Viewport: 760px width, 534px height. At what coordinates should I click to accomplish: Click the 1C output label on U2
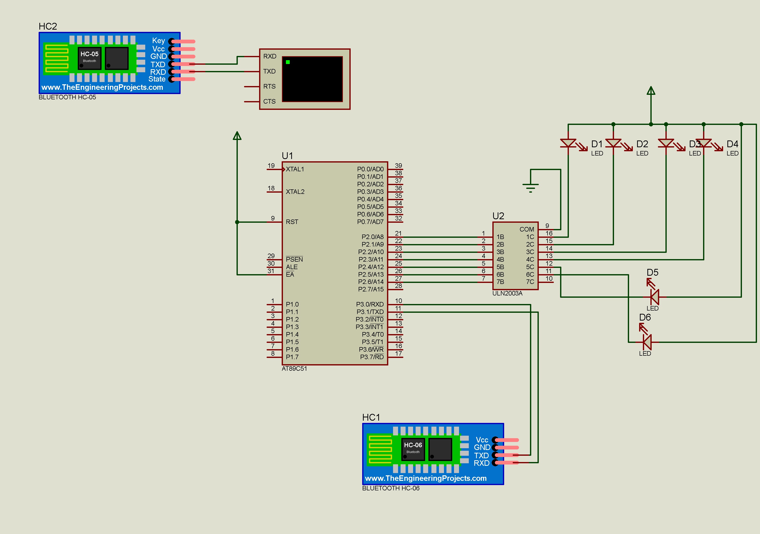pyautogui.click(x=530, y=237)
